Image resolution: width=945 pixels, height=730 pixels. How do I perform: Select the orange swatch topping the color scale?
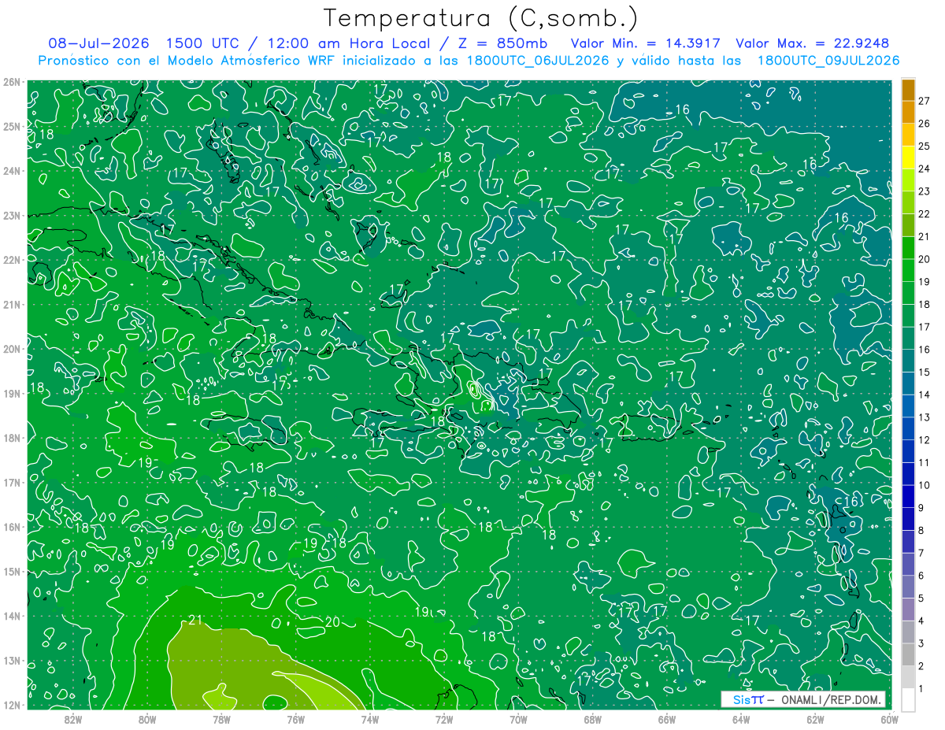(908, 89)
